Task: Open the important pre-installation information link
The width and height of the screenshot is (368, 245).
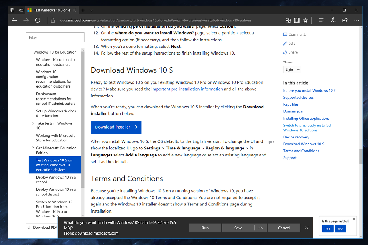Action: coord(187,89)
